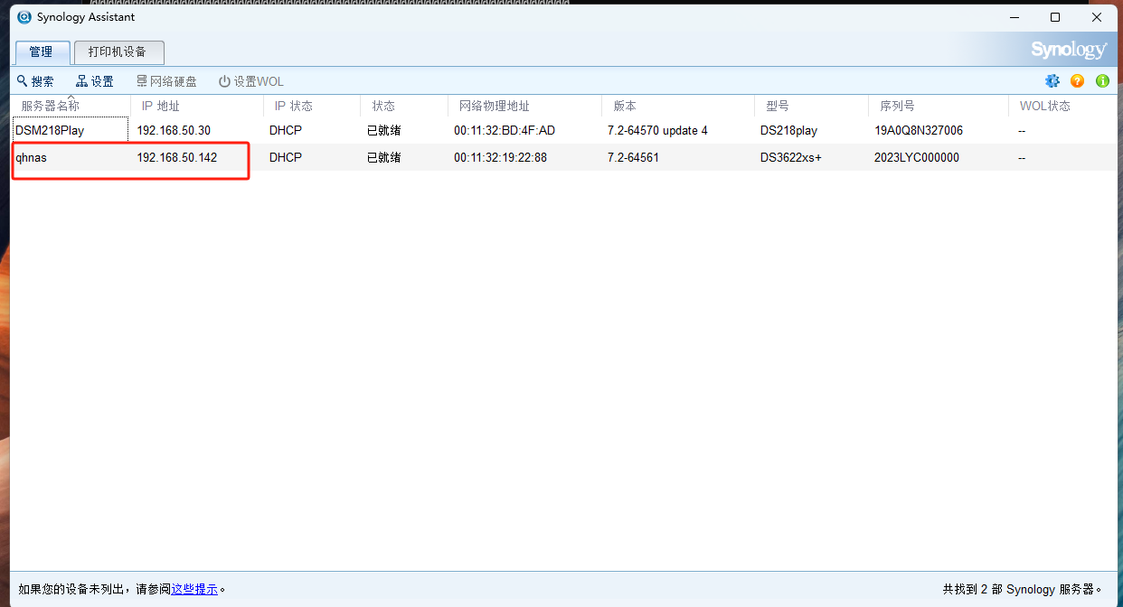Click the Synology Assistant title bar icon
The image size is (1123, 607).
coord(24,17)
